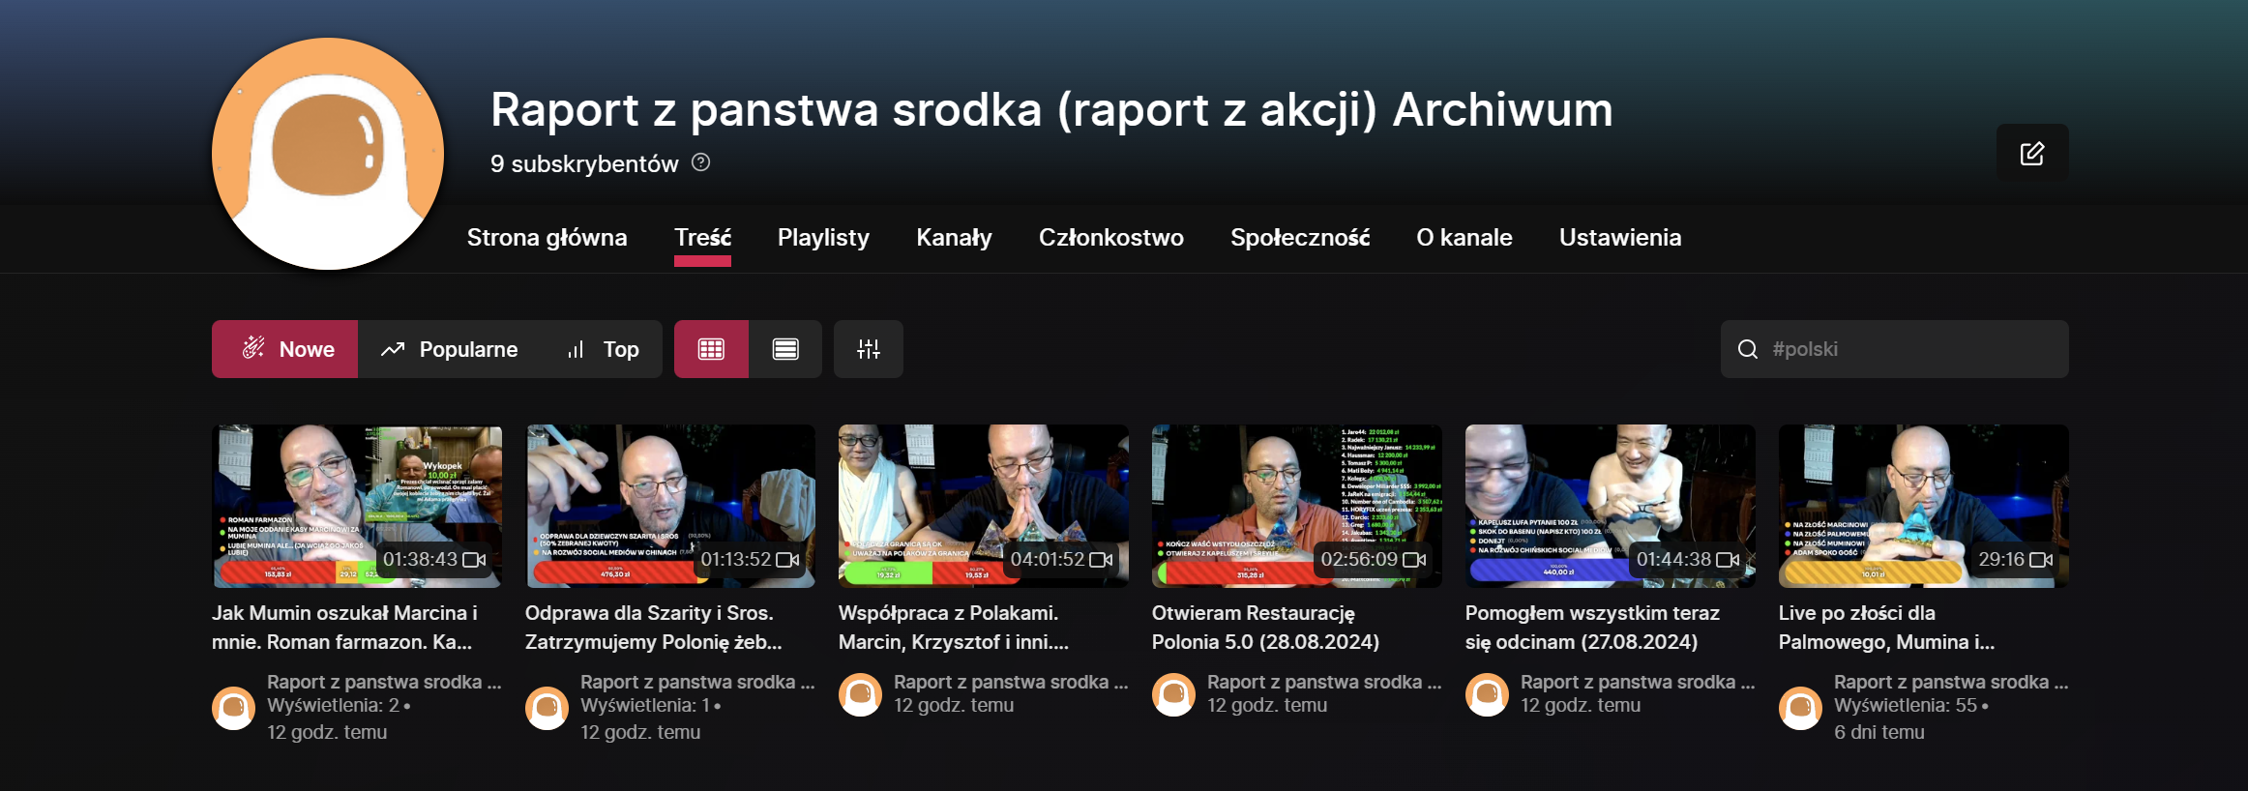Open the filter sliders options

click(x=869, y=349)
